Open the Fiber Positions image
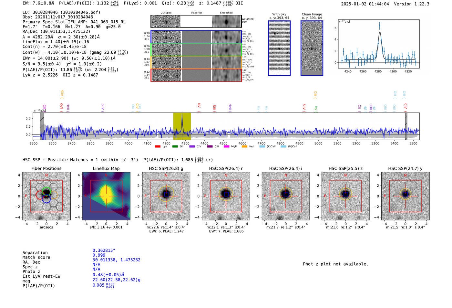The image size is (452, 308). click(x=46, y=196)
